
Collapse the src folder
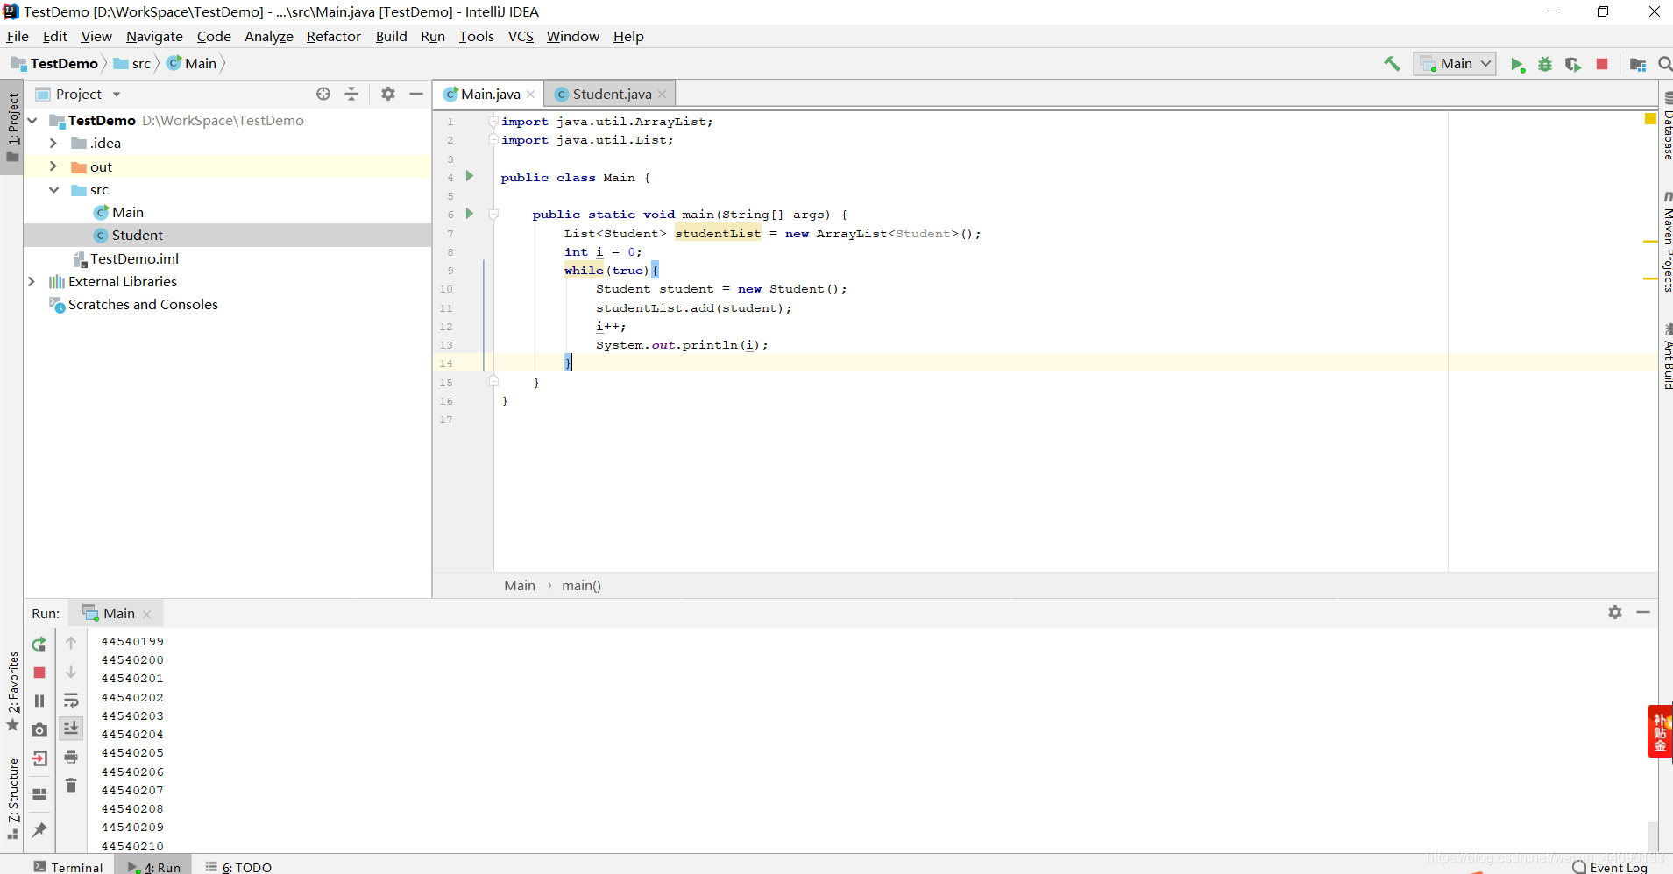[53, 189]
